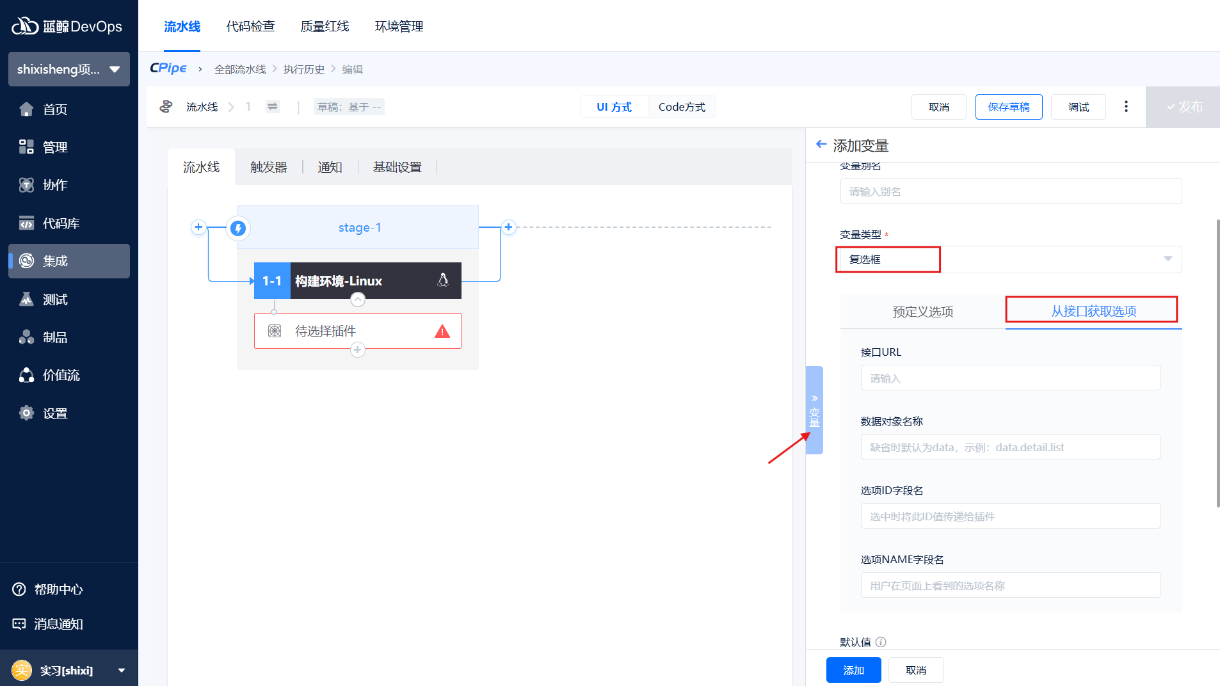
Task: Click the stage-1 trigger lightning icon
Action: tap(238, 228)
